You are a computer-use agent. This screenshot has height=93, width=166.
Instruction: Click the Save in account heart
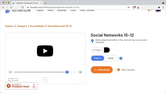tap(119, 70)
